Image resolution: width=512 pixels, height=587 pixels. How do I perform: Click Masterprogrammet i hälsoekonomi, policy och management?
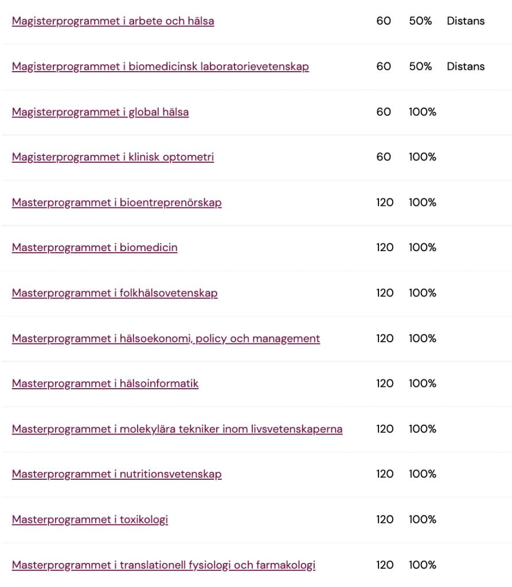click(166, 338)
